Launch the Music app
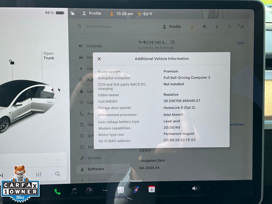Image resolution: width=272 pixels, height=204 pixels. click(74, 191)
